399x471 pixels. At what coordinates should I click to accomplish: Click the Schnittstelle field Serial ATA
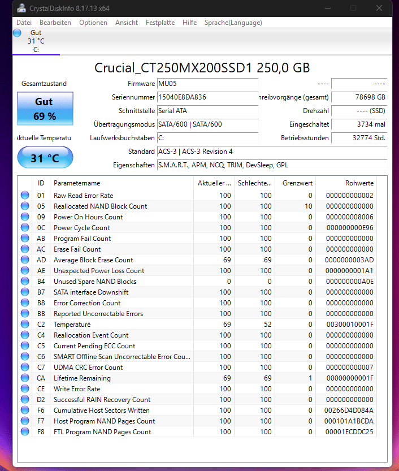coord(207,111)
